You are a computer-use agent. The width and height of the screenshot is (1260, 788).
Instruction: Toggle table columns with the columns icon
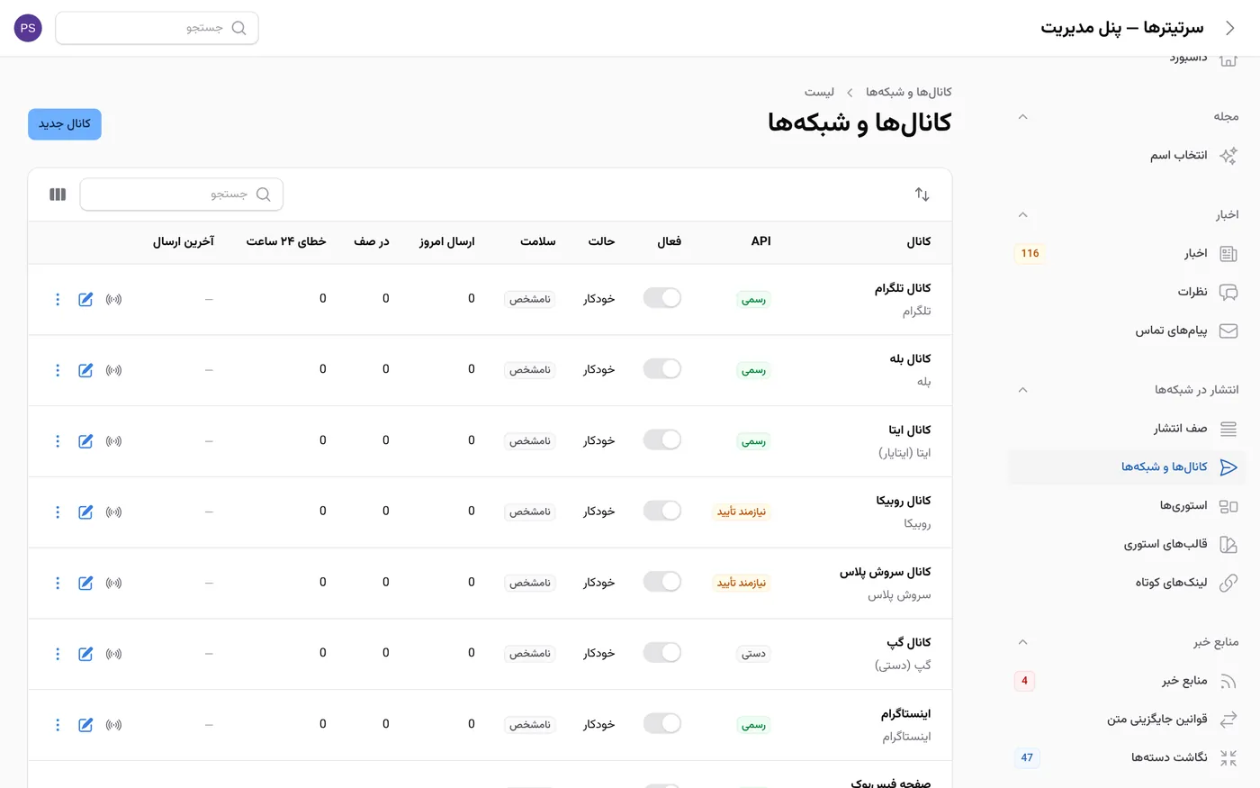(x=58, y=195)
